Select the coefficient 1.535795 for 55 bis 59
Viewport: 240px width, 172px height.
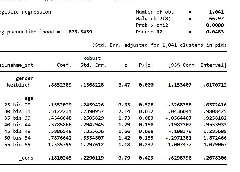(60, 144)
